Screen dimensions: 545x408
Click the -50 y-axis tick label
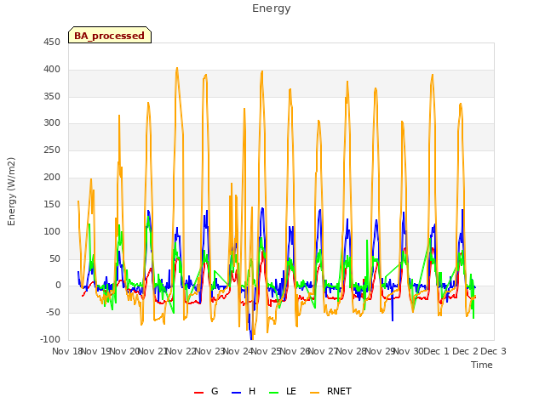point(53,313)
